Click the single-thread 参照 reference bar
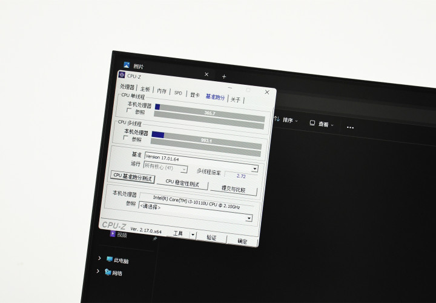 coord(209,120)
